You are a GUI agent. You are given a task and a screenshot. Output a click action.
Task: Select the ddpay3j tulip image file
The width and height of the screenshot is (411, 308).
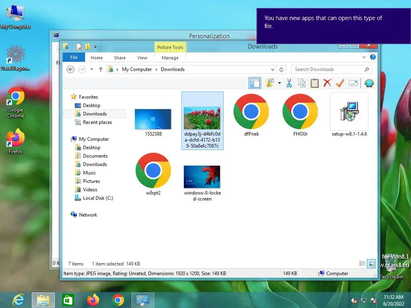pyautogui.click(x=202, y=121)
